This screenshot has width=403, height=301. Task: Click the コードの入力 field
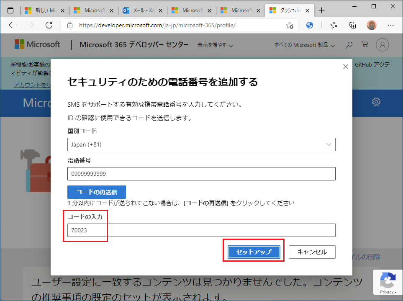pyautogui.click(x=201, y=230)
